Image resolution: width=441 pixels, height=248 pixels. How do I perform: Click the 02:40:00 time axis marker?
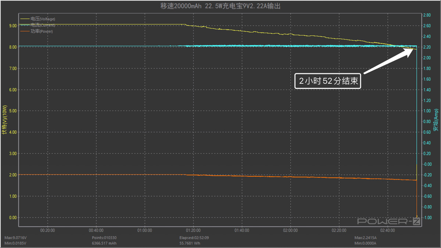tap(387, 230)
